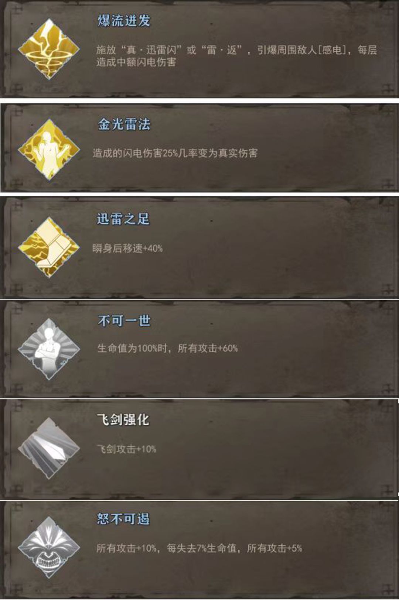The height and width of the screenshot is (600, 399).
Task: Click the 每失去7%生命值 description text
Action: click(x=201, y=548)
